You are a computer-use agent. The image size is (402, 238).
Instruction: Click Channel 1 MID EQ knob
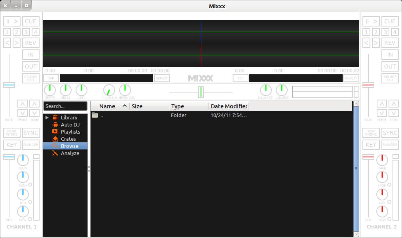pos(23,195)
